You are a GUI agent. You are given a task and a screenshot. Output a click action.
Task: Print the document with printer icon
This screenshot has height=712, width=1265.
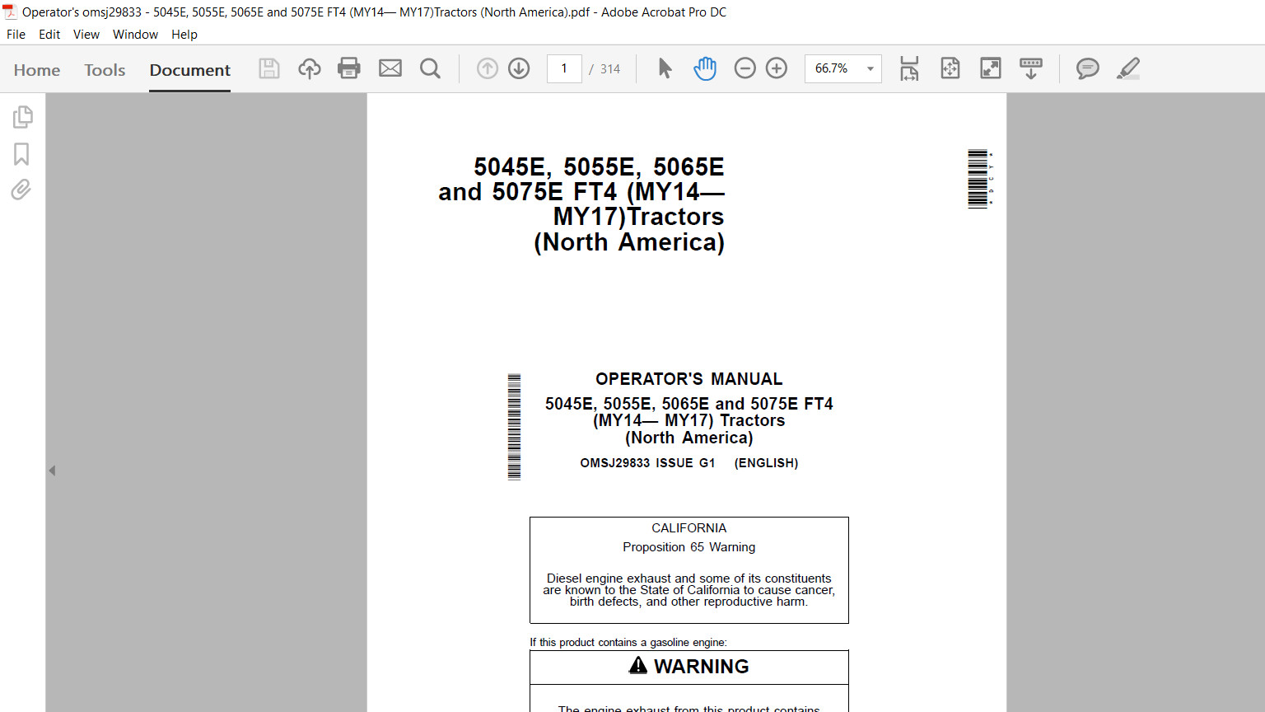[x=349, y=68]
